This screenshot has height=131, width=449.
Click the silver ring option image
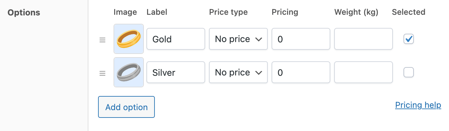click(129, 72)
